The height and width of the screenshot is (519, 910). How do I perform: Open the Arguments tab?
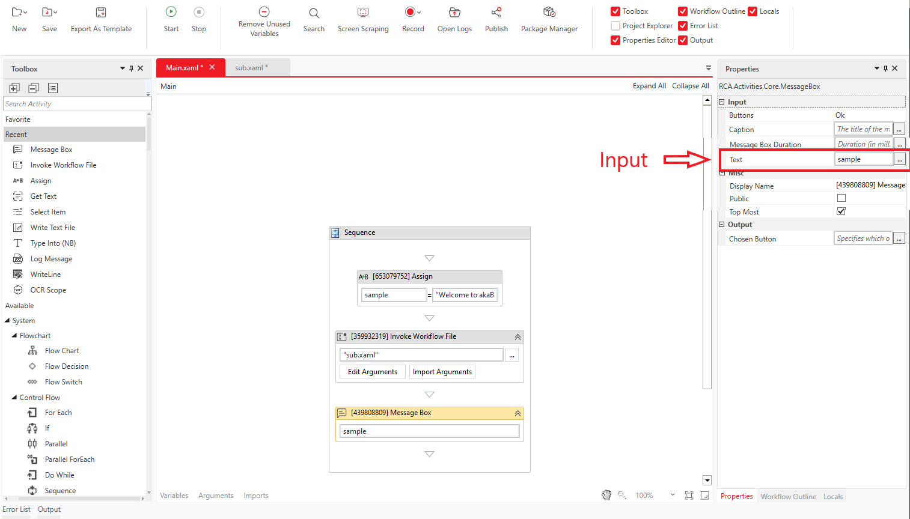pos(216,496)
